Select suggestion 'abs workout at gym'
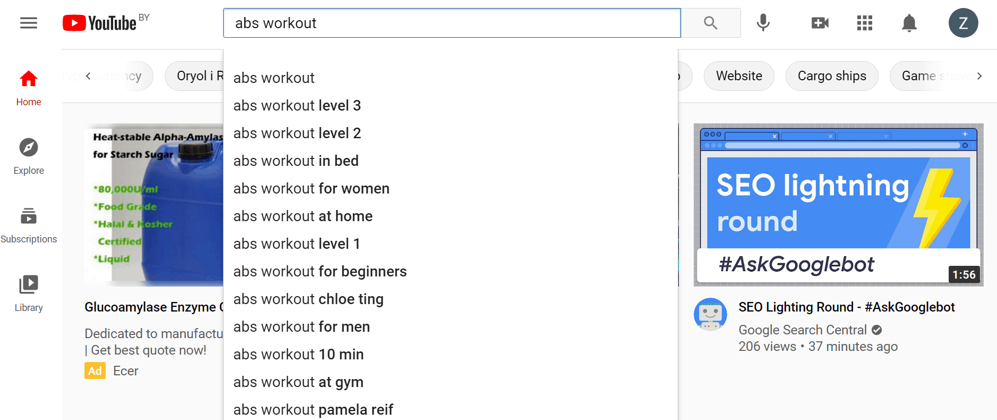Image resolution: width=997 pixels, height=420 pixels. click(x=450, y=382)
